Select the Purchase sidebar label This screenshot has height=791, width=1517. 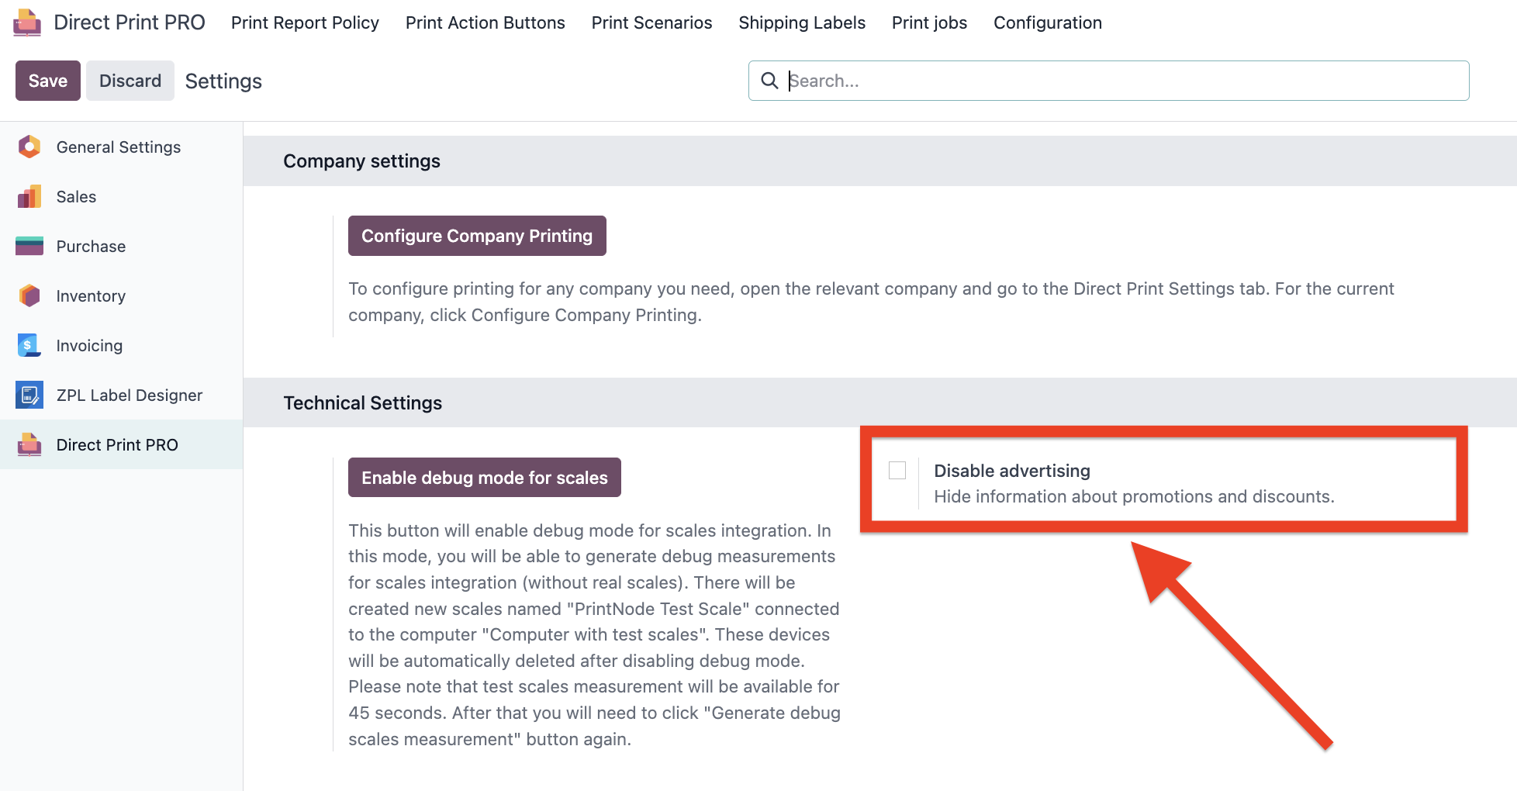pos(91,247)
